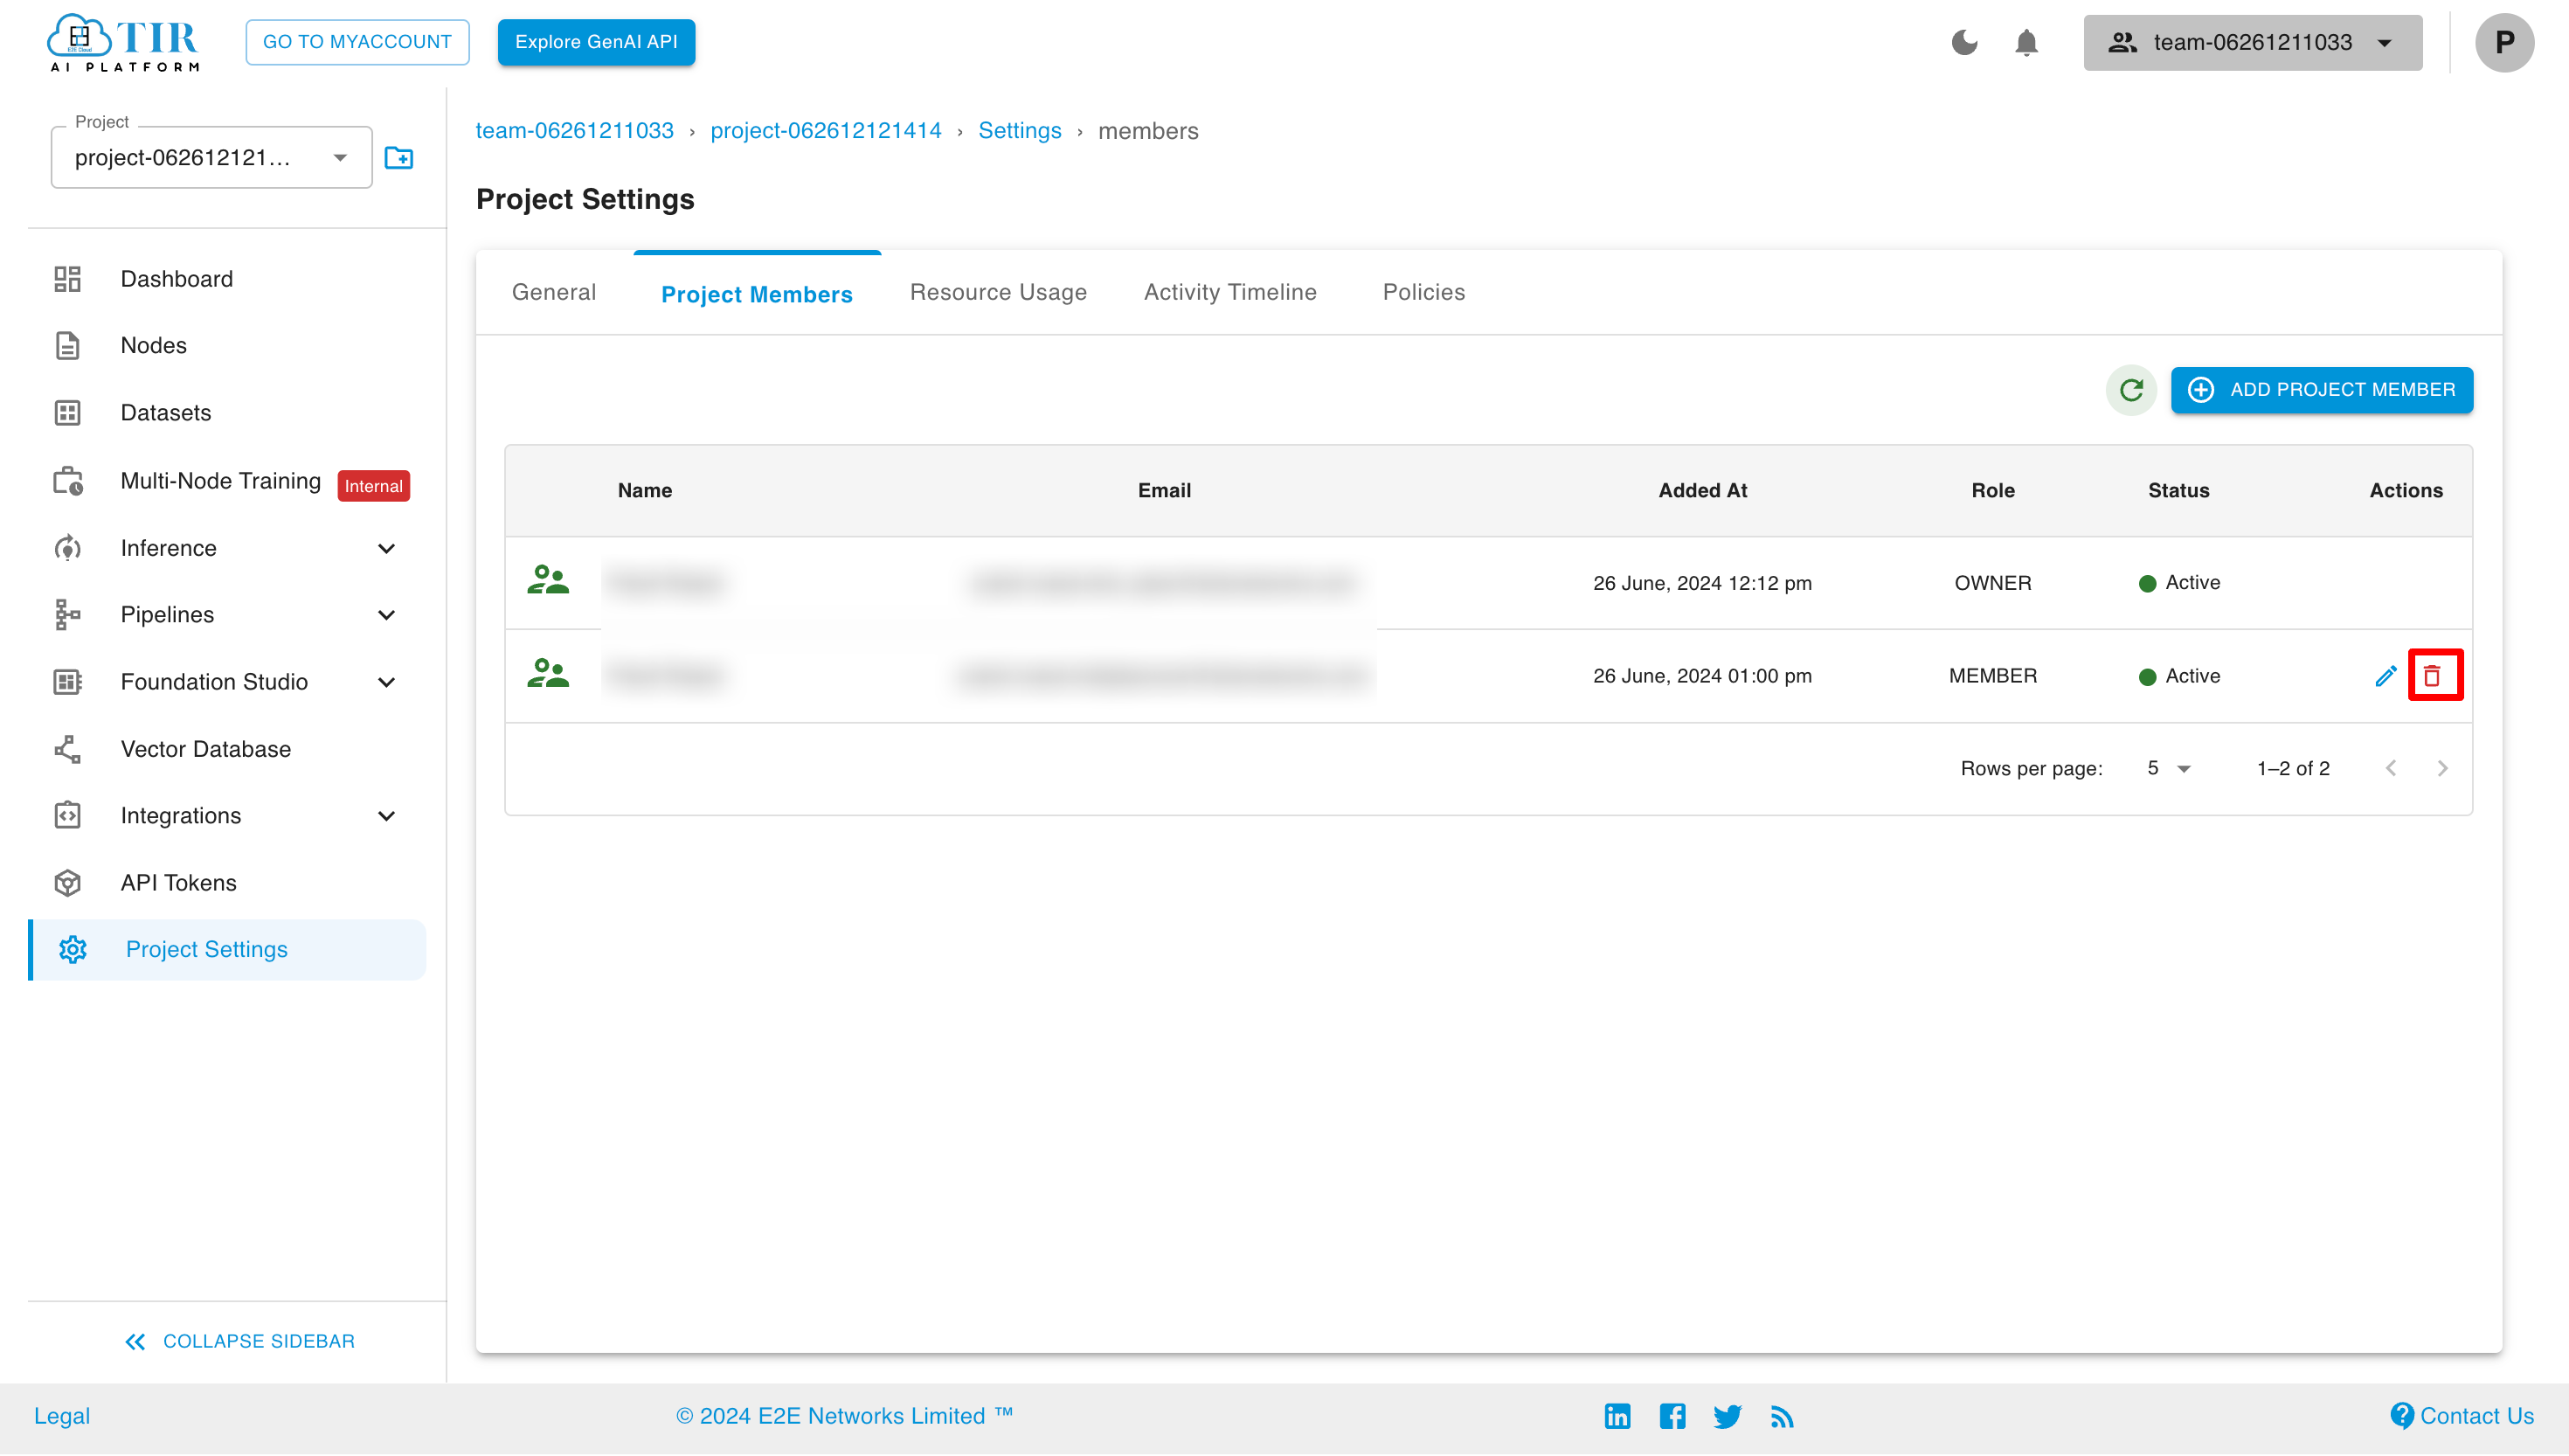This screenshot has width=2569, height=1456.
Task: Click the Status column header
Action: (x=2178, y=490)
